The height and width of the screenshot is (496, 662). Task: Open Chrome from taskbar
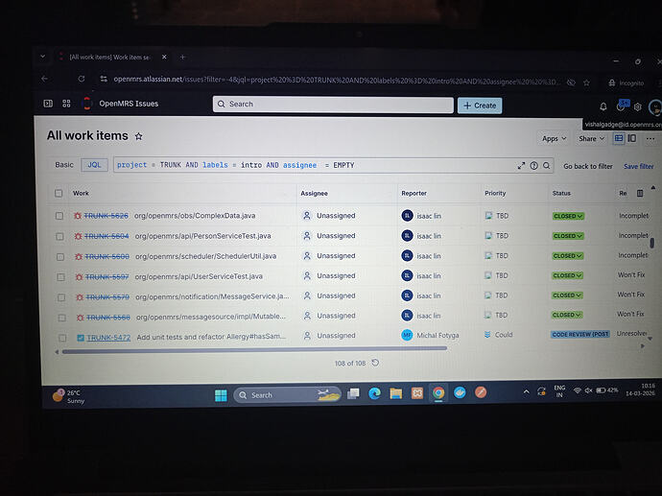[x=438, y=393]
